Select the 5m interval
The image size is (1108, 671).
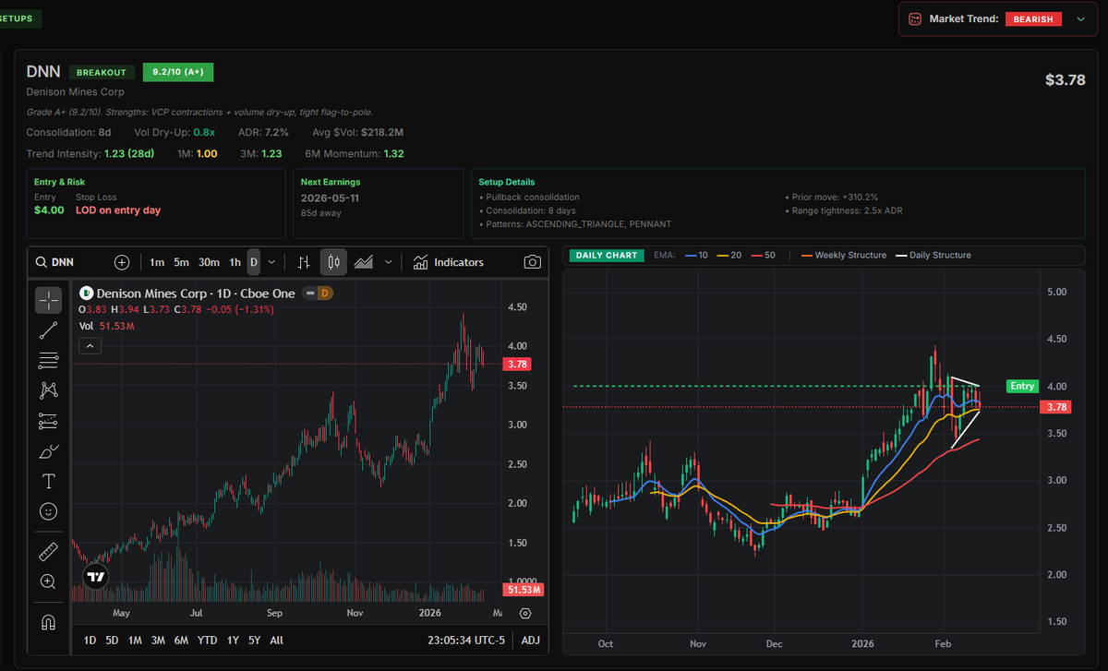point(182,262)
